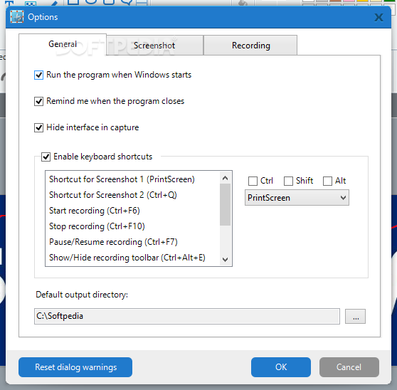
Task: Select Pause/Resume recording (Ctrl+F7) entry
Action: (x=132, y=242)
